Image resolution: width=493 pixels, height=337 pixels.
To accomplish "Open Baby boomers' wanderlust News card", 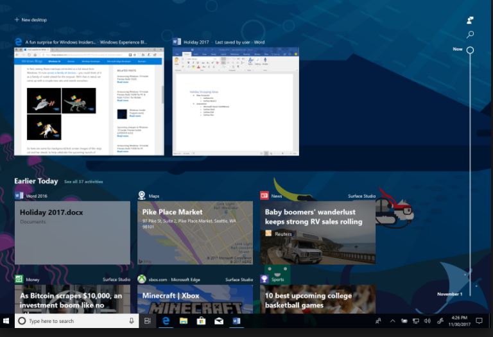I will pyautogui.click(x=318, y=232).
